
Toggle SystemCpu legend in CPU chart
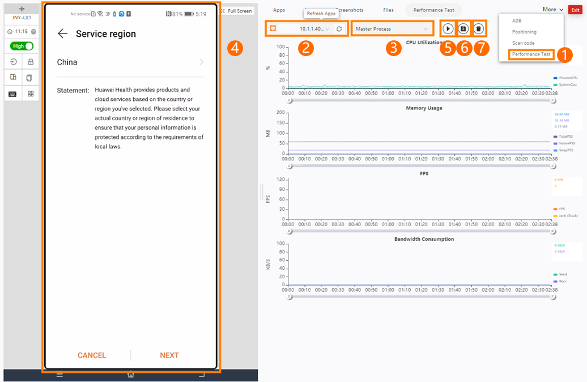[565, 84]
